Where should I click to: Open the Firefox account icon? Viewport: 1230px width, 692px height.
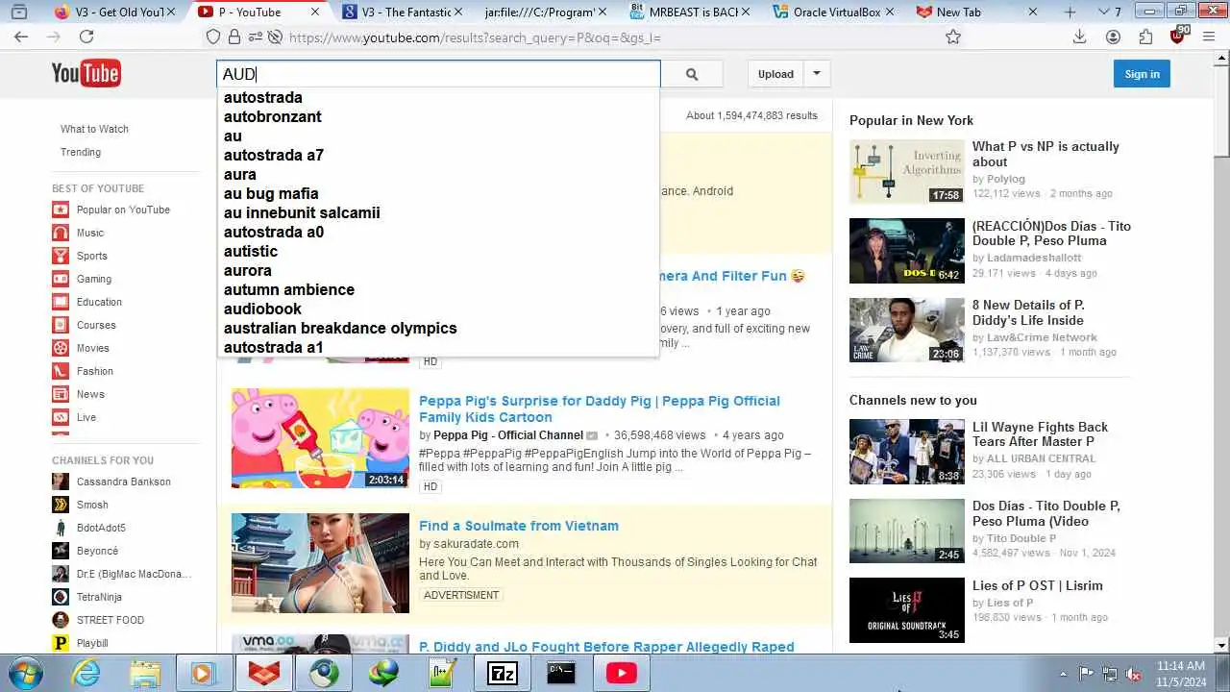pyautogui.click(x=1113, y=37)
